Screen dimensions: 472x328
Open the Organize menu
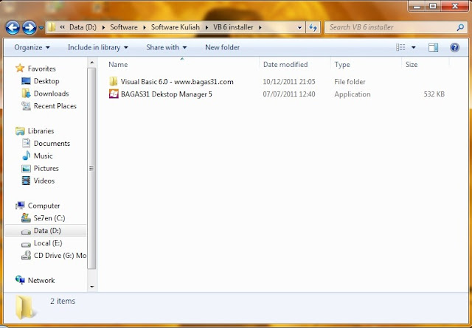pos(32,48)
